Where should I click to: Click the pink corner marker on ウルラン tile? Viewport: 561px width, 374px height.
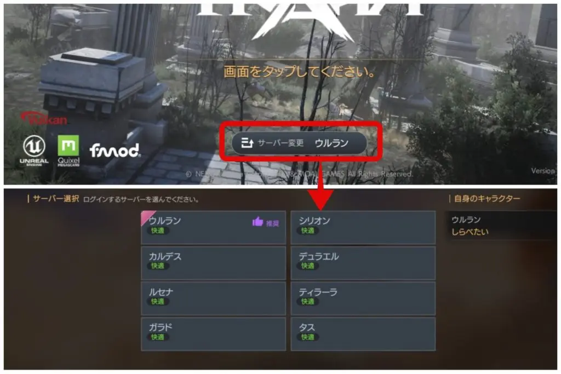click(148, 218)
